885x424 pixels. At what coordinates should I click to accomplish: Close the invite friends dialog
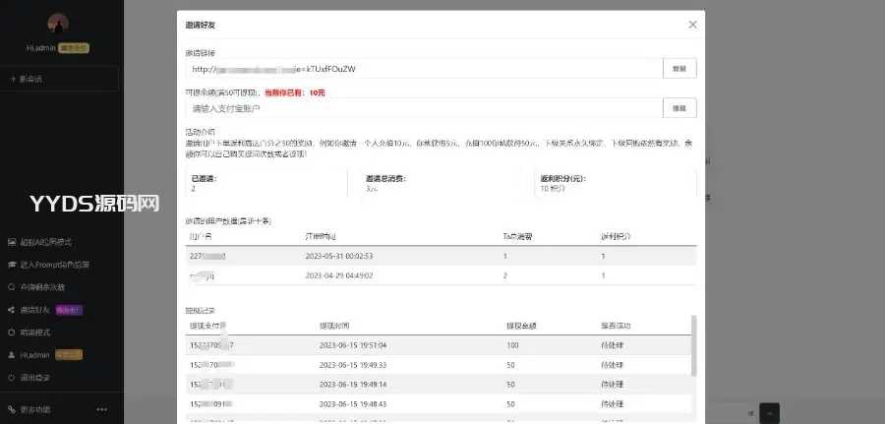(x=692, y=25)
